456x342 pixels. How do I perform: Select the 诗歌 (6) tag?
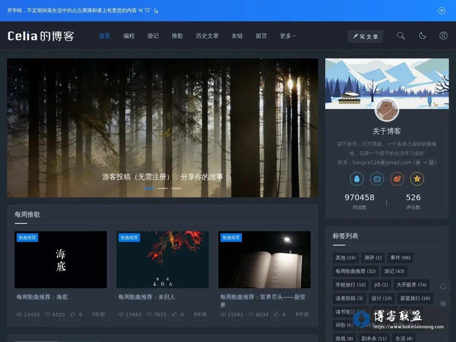point(344,325)
